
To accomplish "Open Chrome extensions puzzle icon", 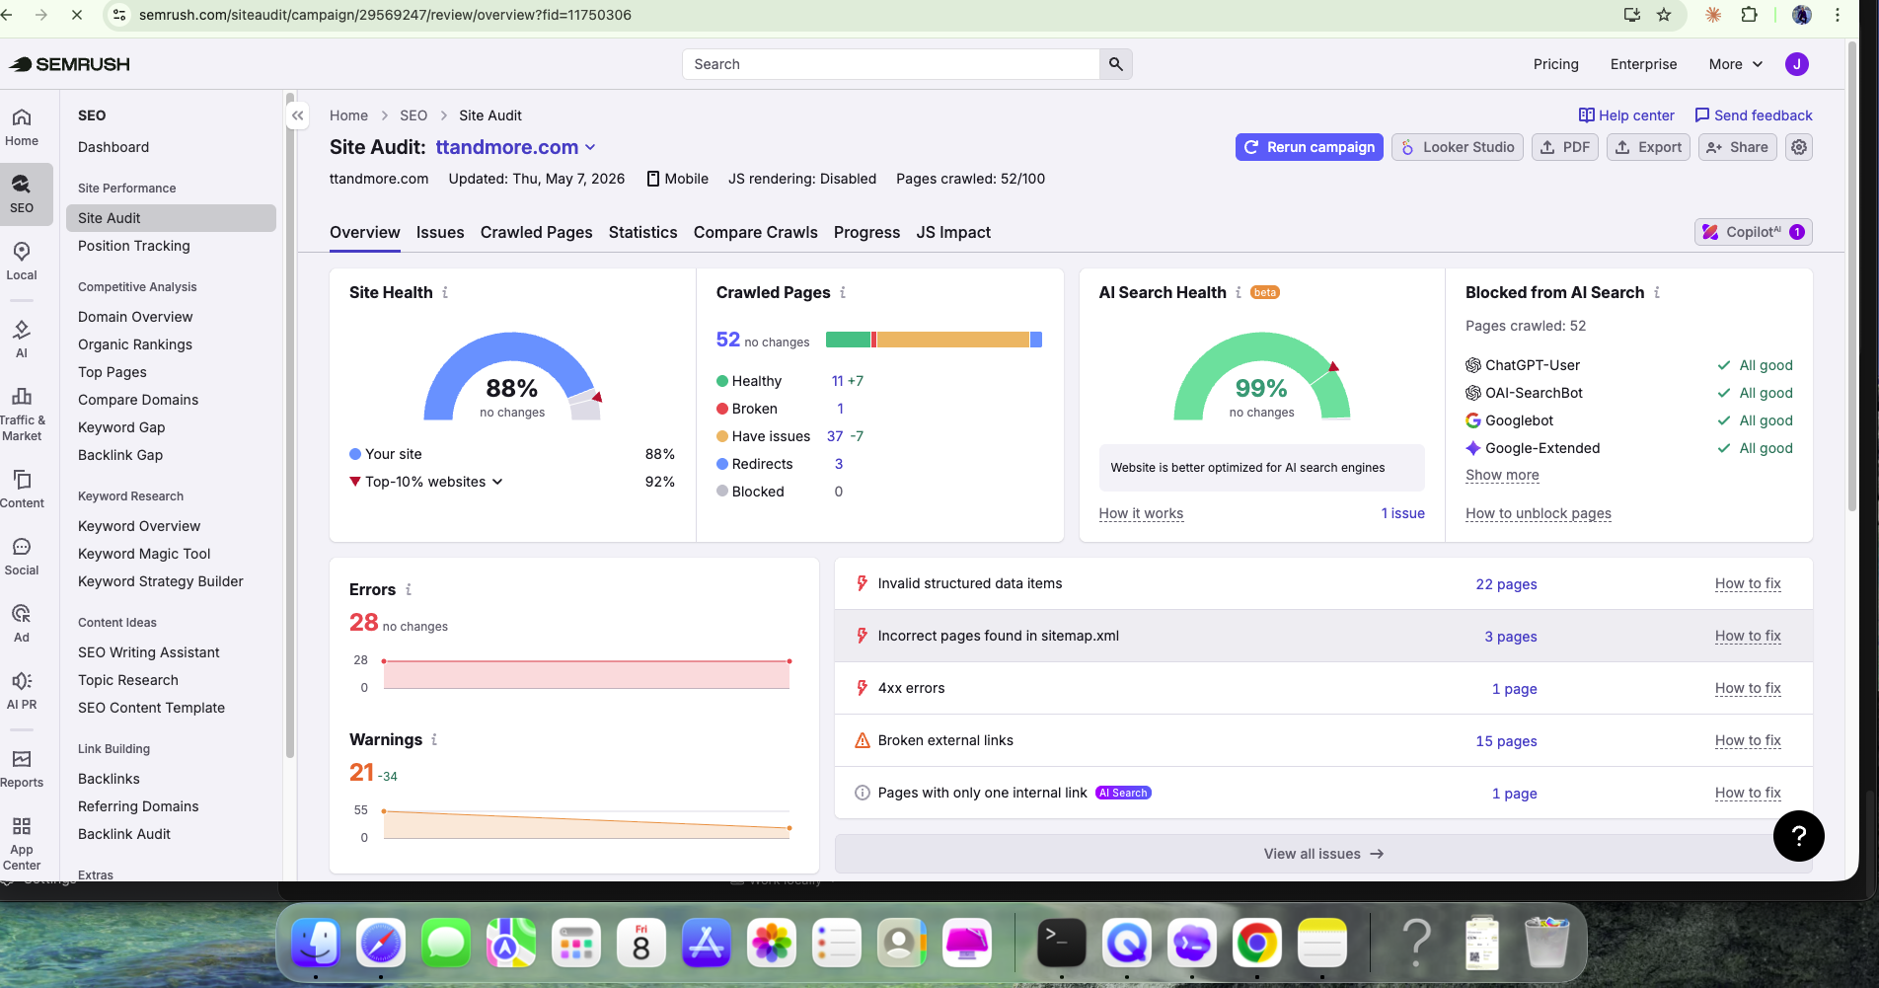I will click(1749, 15).
